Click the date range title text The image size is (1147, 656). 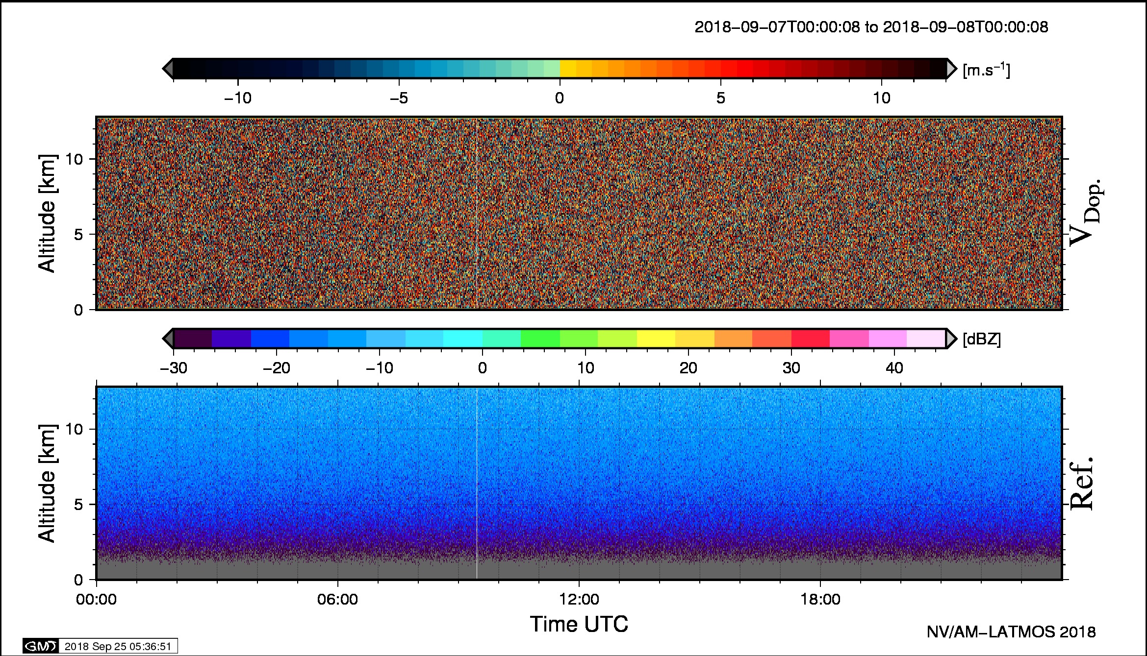[x=871, y=27]
